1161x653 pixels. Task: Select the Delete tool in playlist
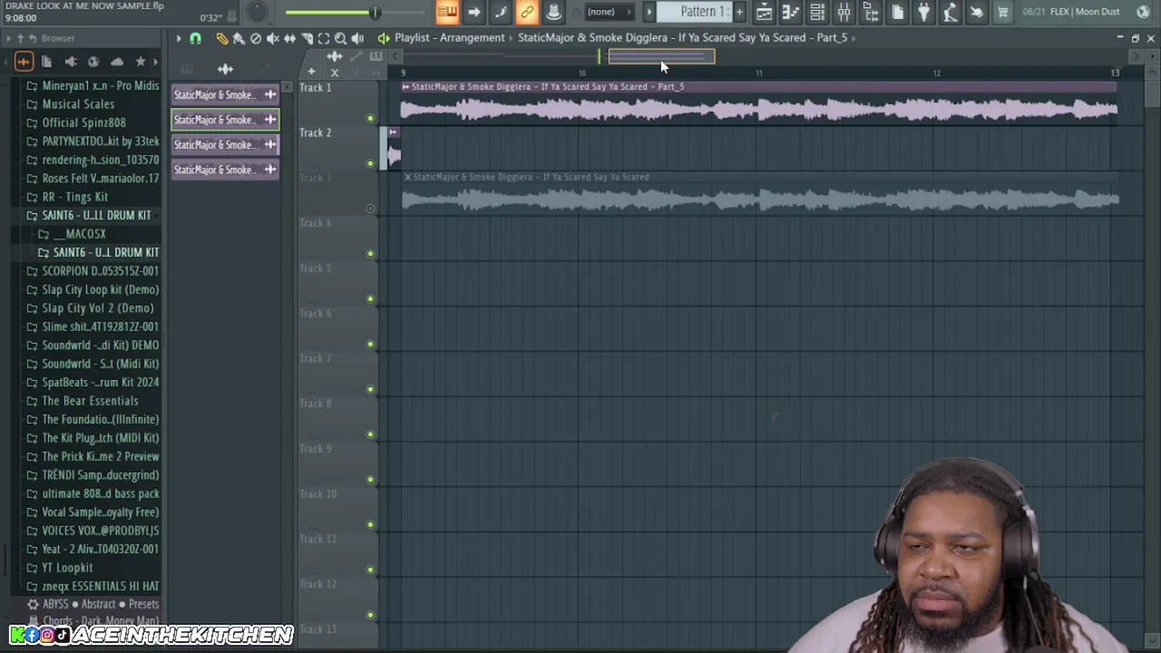256,38
